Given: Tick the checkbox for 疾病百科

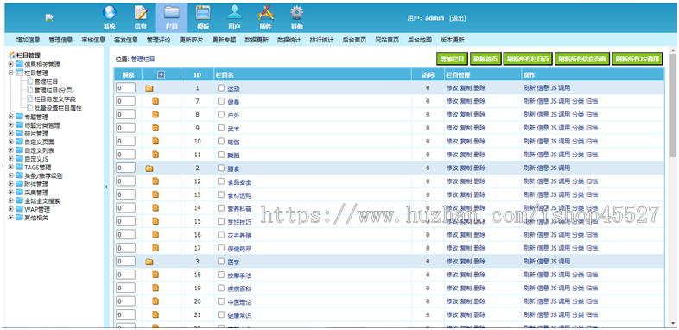Looking at the screenshot, I should (221, 288).
